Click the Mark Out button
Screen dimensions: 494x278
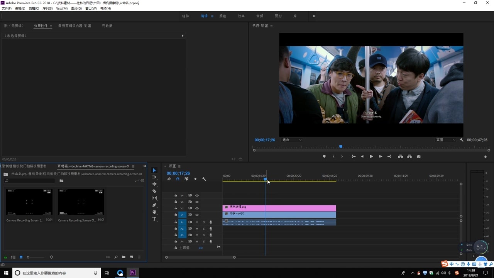(342, 156)
